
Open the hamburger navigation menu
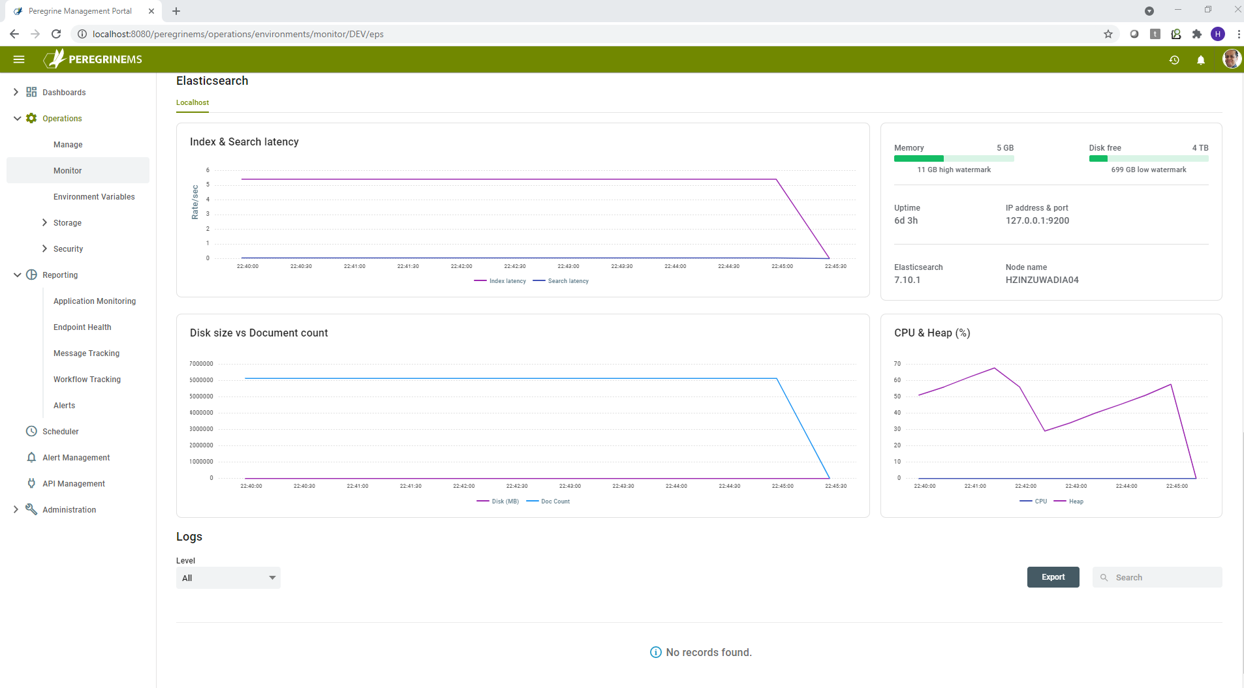coord(19,59)
